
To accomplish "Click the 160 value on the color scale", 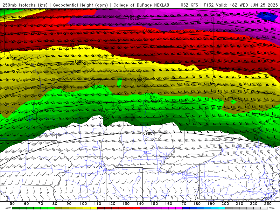I will 168,204.
